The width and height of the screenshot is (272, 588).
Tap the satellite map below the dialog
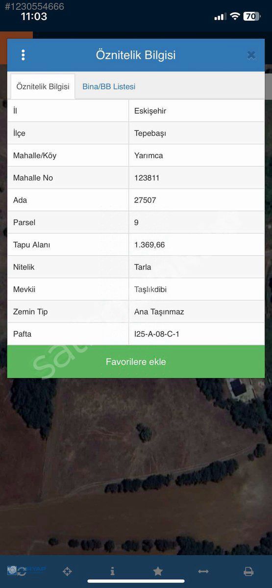[x=136, y=465]
